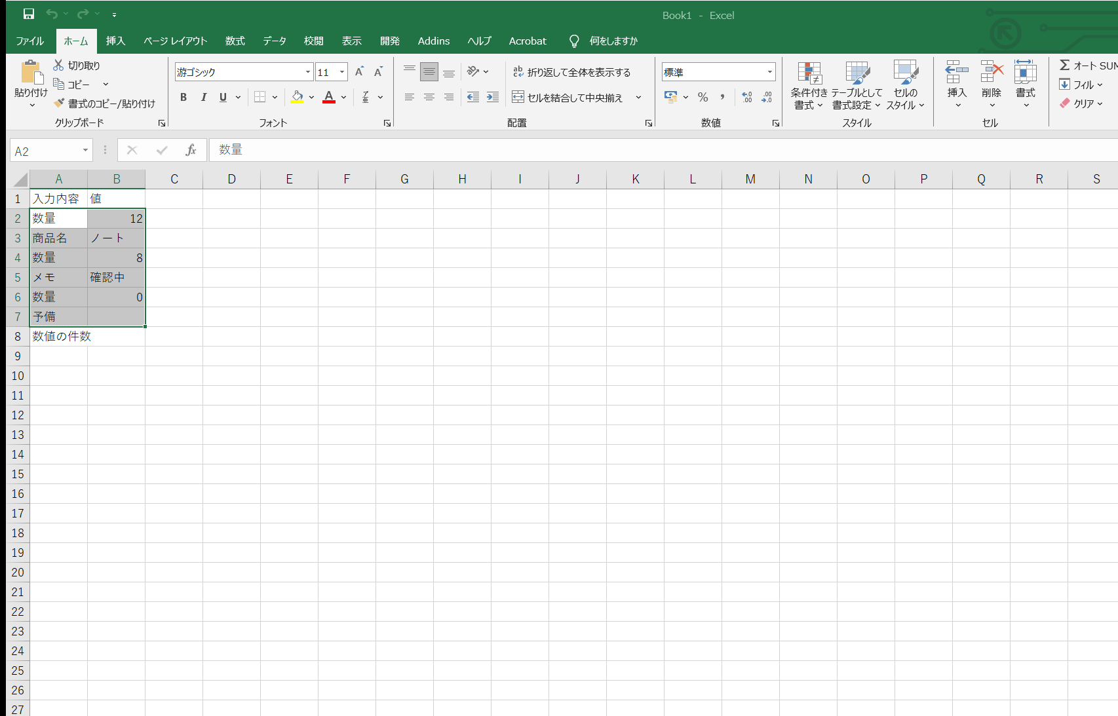Toggle Bold formatting
This screenshot has height=716, width=1118.
pyautogui.click(x=183, y=97)
